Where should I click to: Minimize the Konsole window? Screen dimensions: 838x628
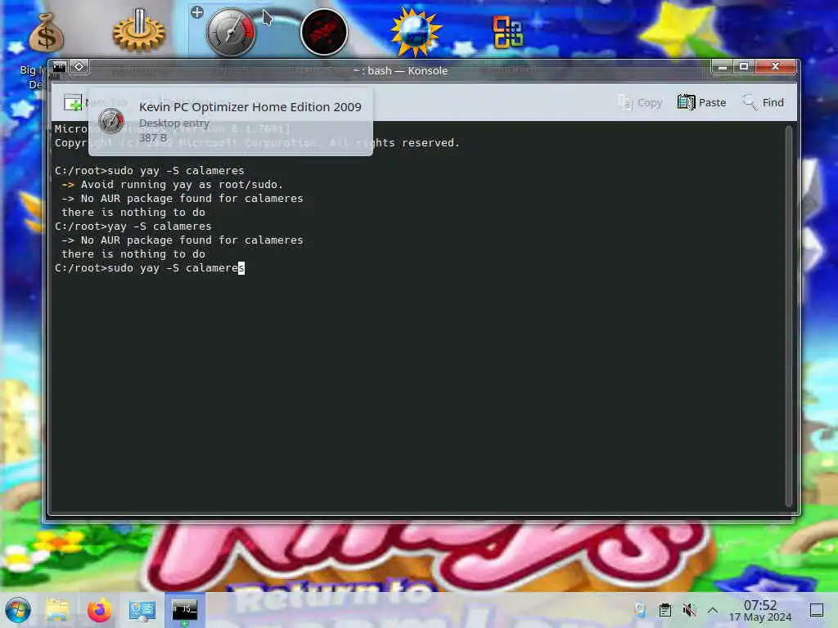click(x=723, y=67)
